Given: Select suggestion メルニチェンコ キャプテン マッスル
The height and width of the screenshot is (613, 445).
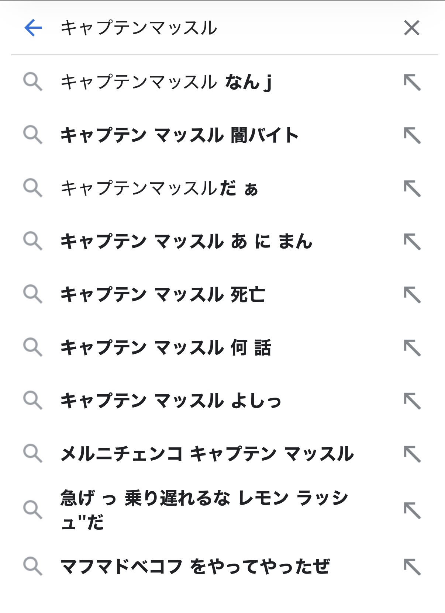Looking at the screenshot, I should click(x=207, y=454).
